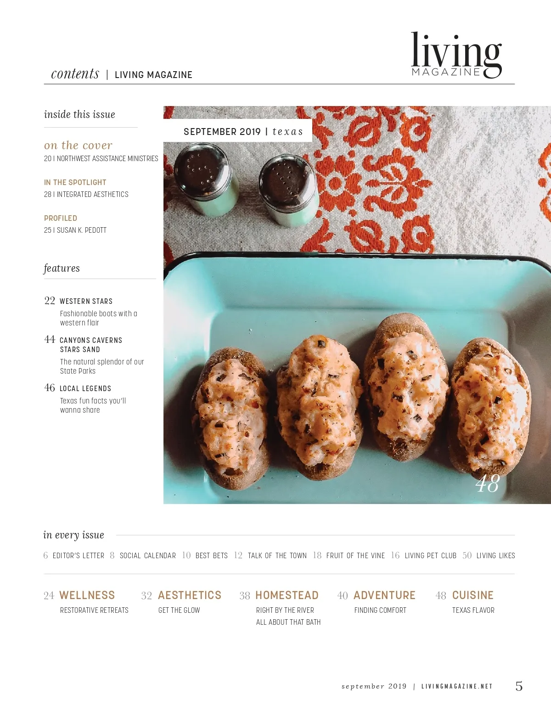Open Canyons Caverns Stars Sand feature
Screen dimensions: 551x706
(x=91, y=345)
